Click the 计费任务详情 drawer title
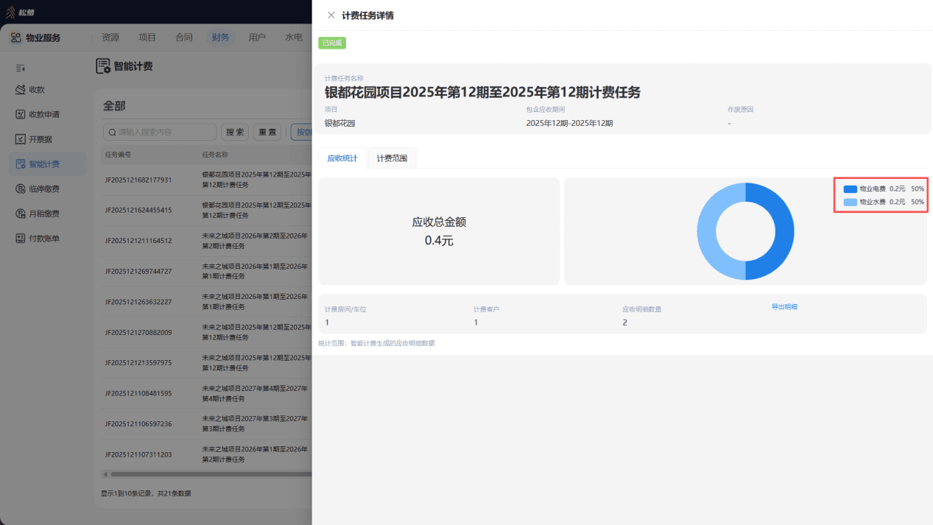Viewport: 933px width, 525px height. (x=367, y=15)
